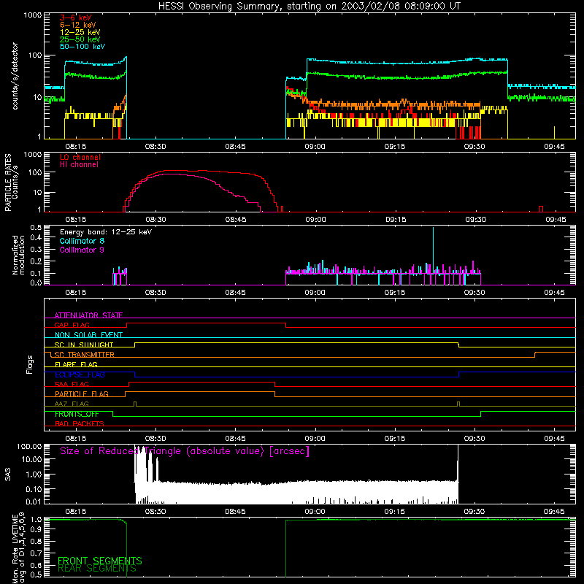
Task: Click the 08:30 tick label under particle rates panel
Action: tap(155, 220)
